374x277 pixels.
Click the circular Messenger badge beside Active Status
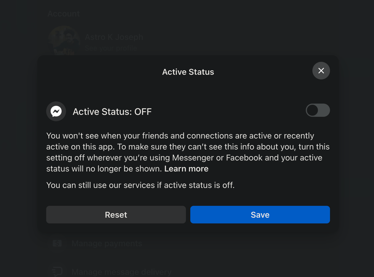coord(56,111)
